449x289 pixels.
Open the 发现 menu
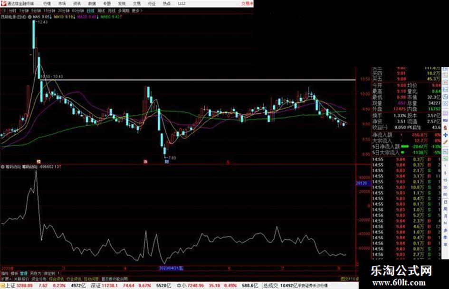pyautogui.click(x=122, y=3)
